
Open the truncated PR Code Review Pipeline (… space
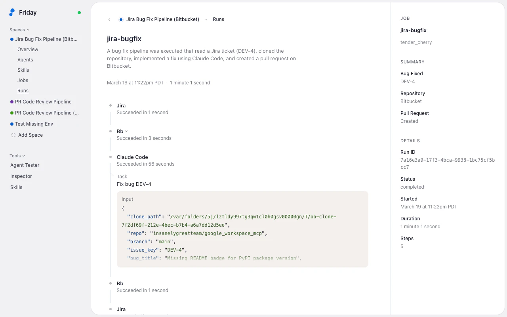coord(47,113)
